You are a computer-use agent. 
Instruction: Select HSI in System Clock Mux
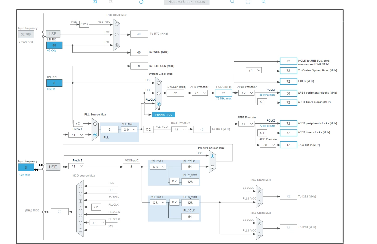coord(159,83)
